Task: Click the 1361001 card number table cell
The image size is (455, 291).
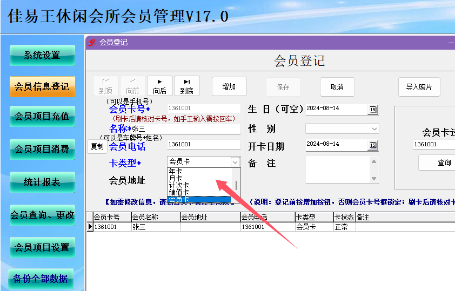Action: click(x=112, y=227)
